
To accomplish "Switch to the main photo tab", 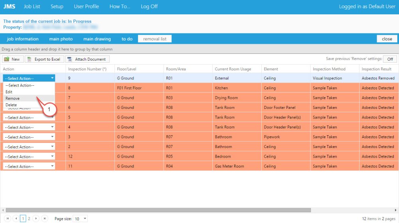I will point(61,39).
